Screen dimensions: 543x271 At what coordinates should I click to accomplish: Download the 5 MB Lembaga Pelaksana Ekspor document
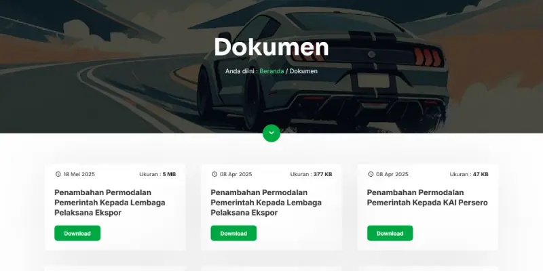click(x=77, y=233)
